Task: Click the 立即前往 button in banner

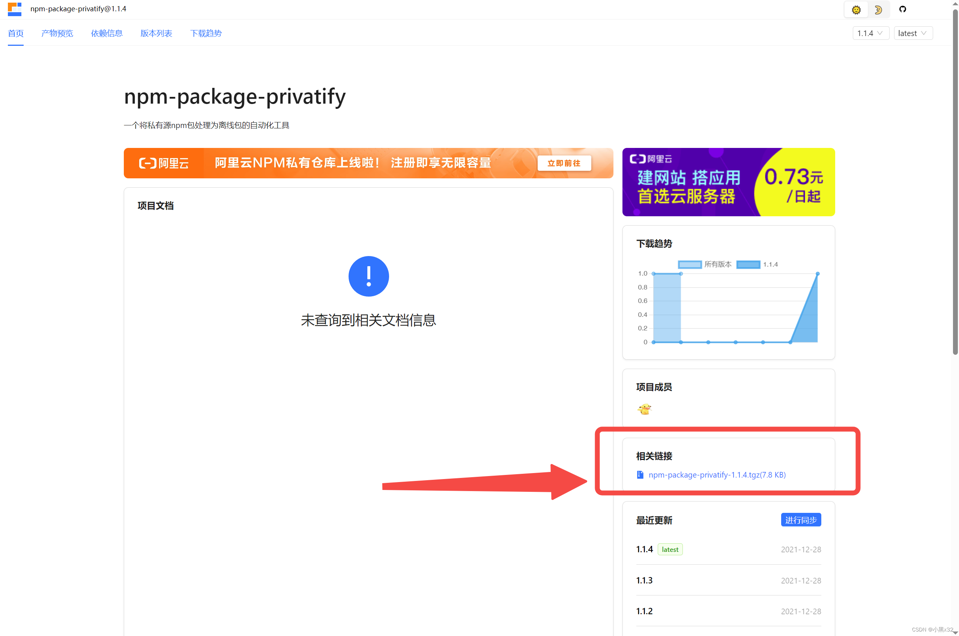Action: point(564,163)
